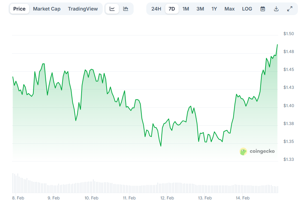Choose the Max timeframe
Viewport: 300px width, 204px height.
tap(229, 9)
